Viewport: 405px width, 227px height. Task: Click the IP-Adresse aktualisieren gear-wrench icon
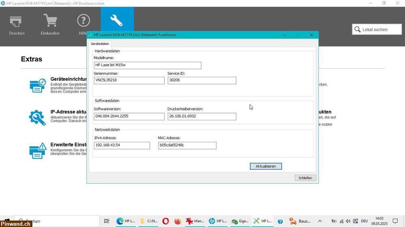click(37, 118)
